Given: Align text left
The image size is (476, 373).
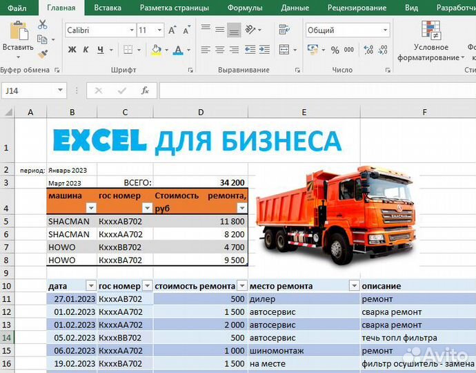Looking at the screenshot, I should [206, 50].
